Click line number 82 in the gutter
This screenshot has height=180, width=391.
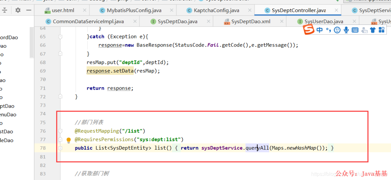coord(43,165)
